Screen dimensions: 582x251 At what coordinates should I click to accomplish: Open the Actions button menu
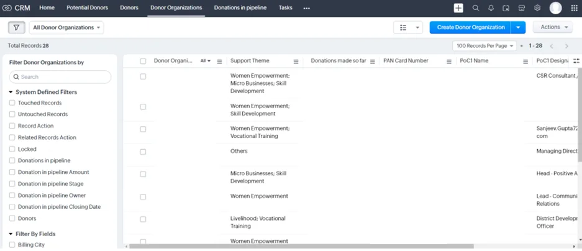(x=553, y=27)
